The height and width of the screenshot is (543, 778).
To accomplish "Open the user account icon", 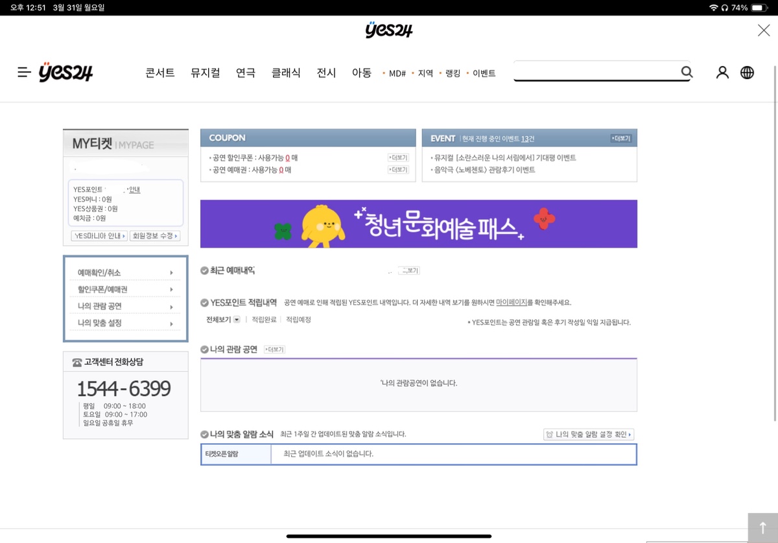I will pos(722,73).
